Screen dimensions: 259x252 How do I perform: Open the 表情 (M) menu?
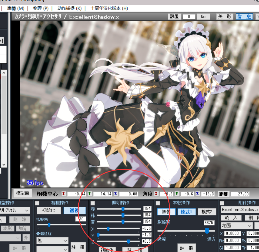16,9
